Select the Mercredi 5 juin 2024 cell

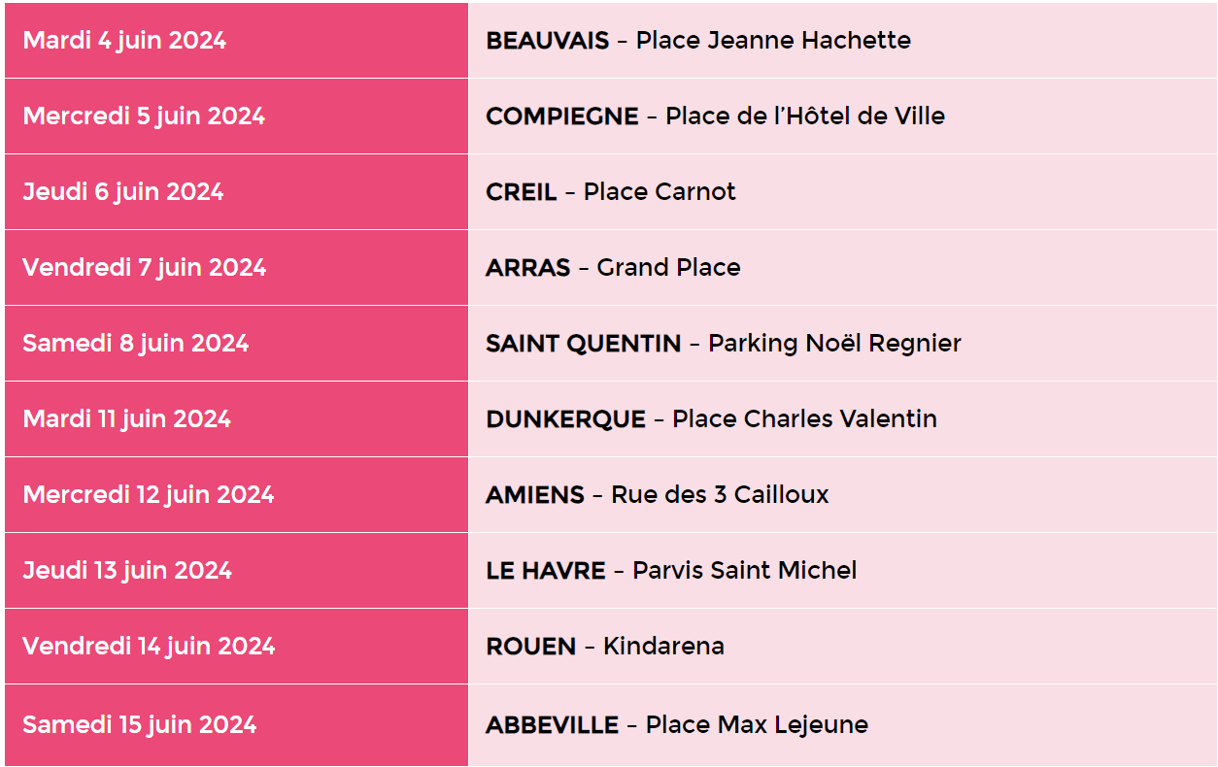[x=144, y=117]
